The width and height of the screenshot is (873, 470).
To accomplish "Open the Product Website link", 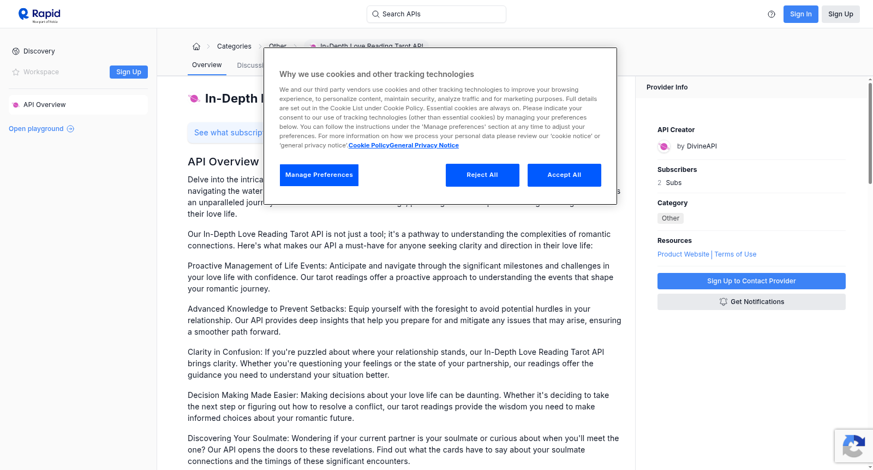I will click(x=683, y=254).
